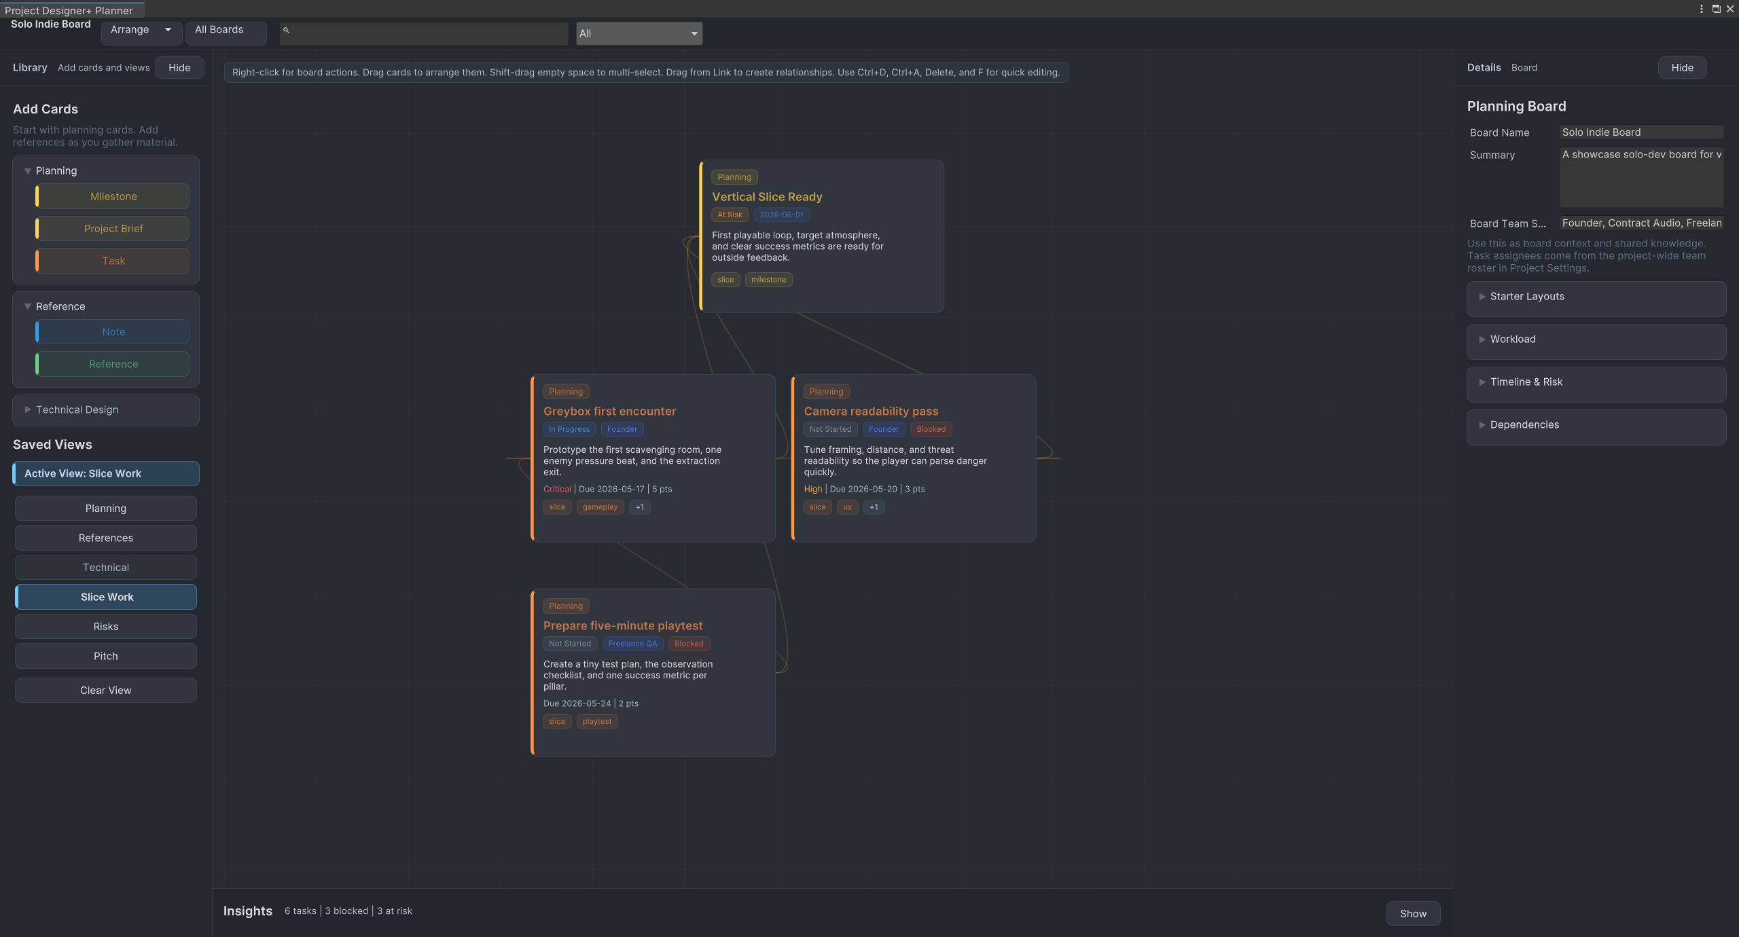Click the At Risk status badge

pos(730,215)
